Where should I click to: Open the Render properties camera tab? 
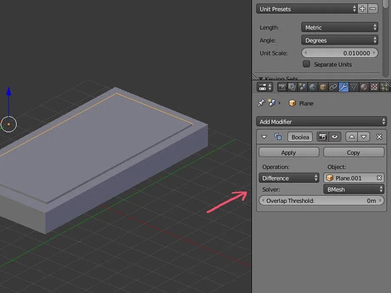[282, 87]
